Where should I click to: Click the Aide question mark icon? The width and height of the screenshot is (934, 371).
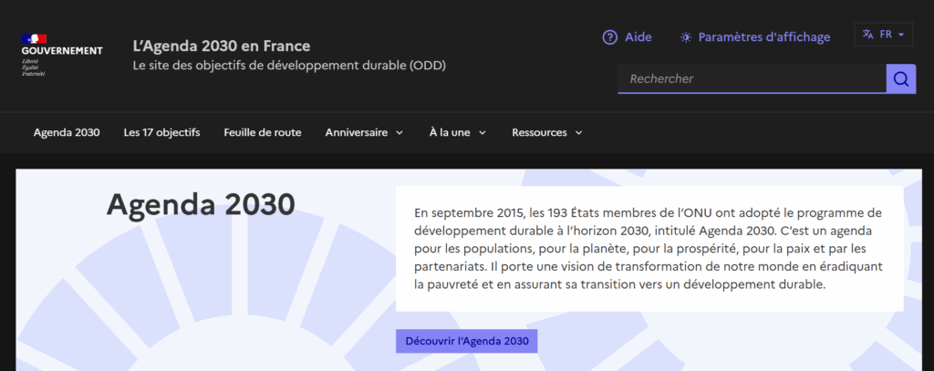point(609,37)
